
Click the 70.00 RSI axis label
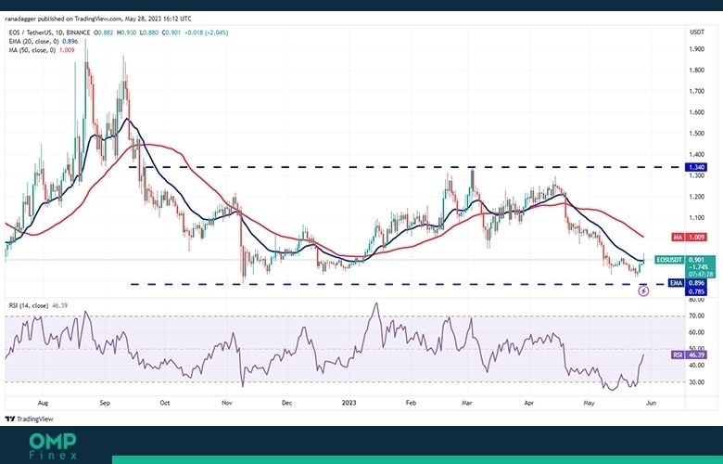coord(696,316)
